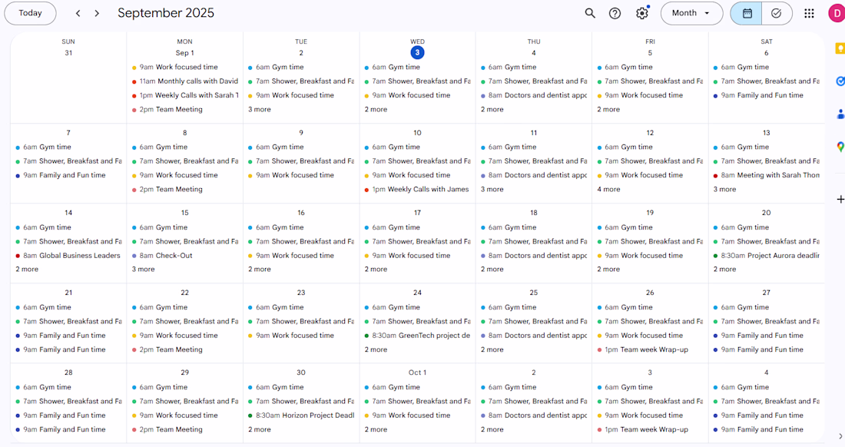Expand '2 more' on Sunday Sep 14
The width and height of the screenshot is (845, 447).
(26, 270)
